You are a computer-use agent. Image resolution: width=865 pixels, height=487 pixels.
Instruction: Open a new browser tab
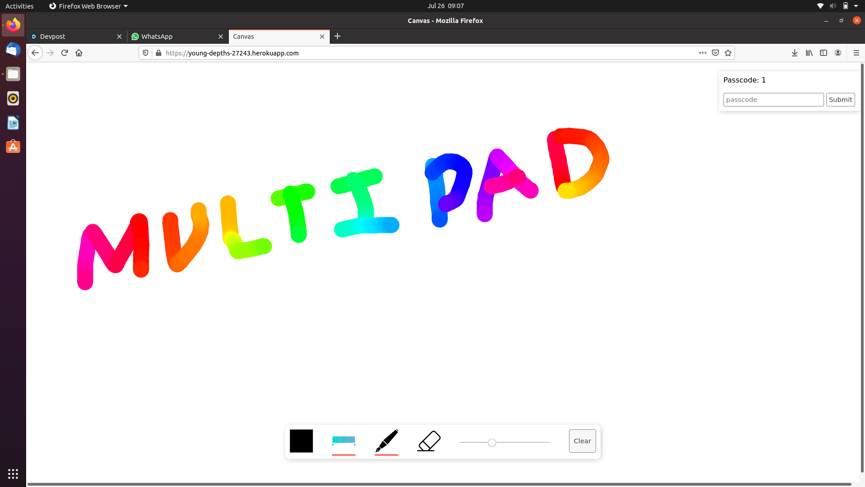337,36
